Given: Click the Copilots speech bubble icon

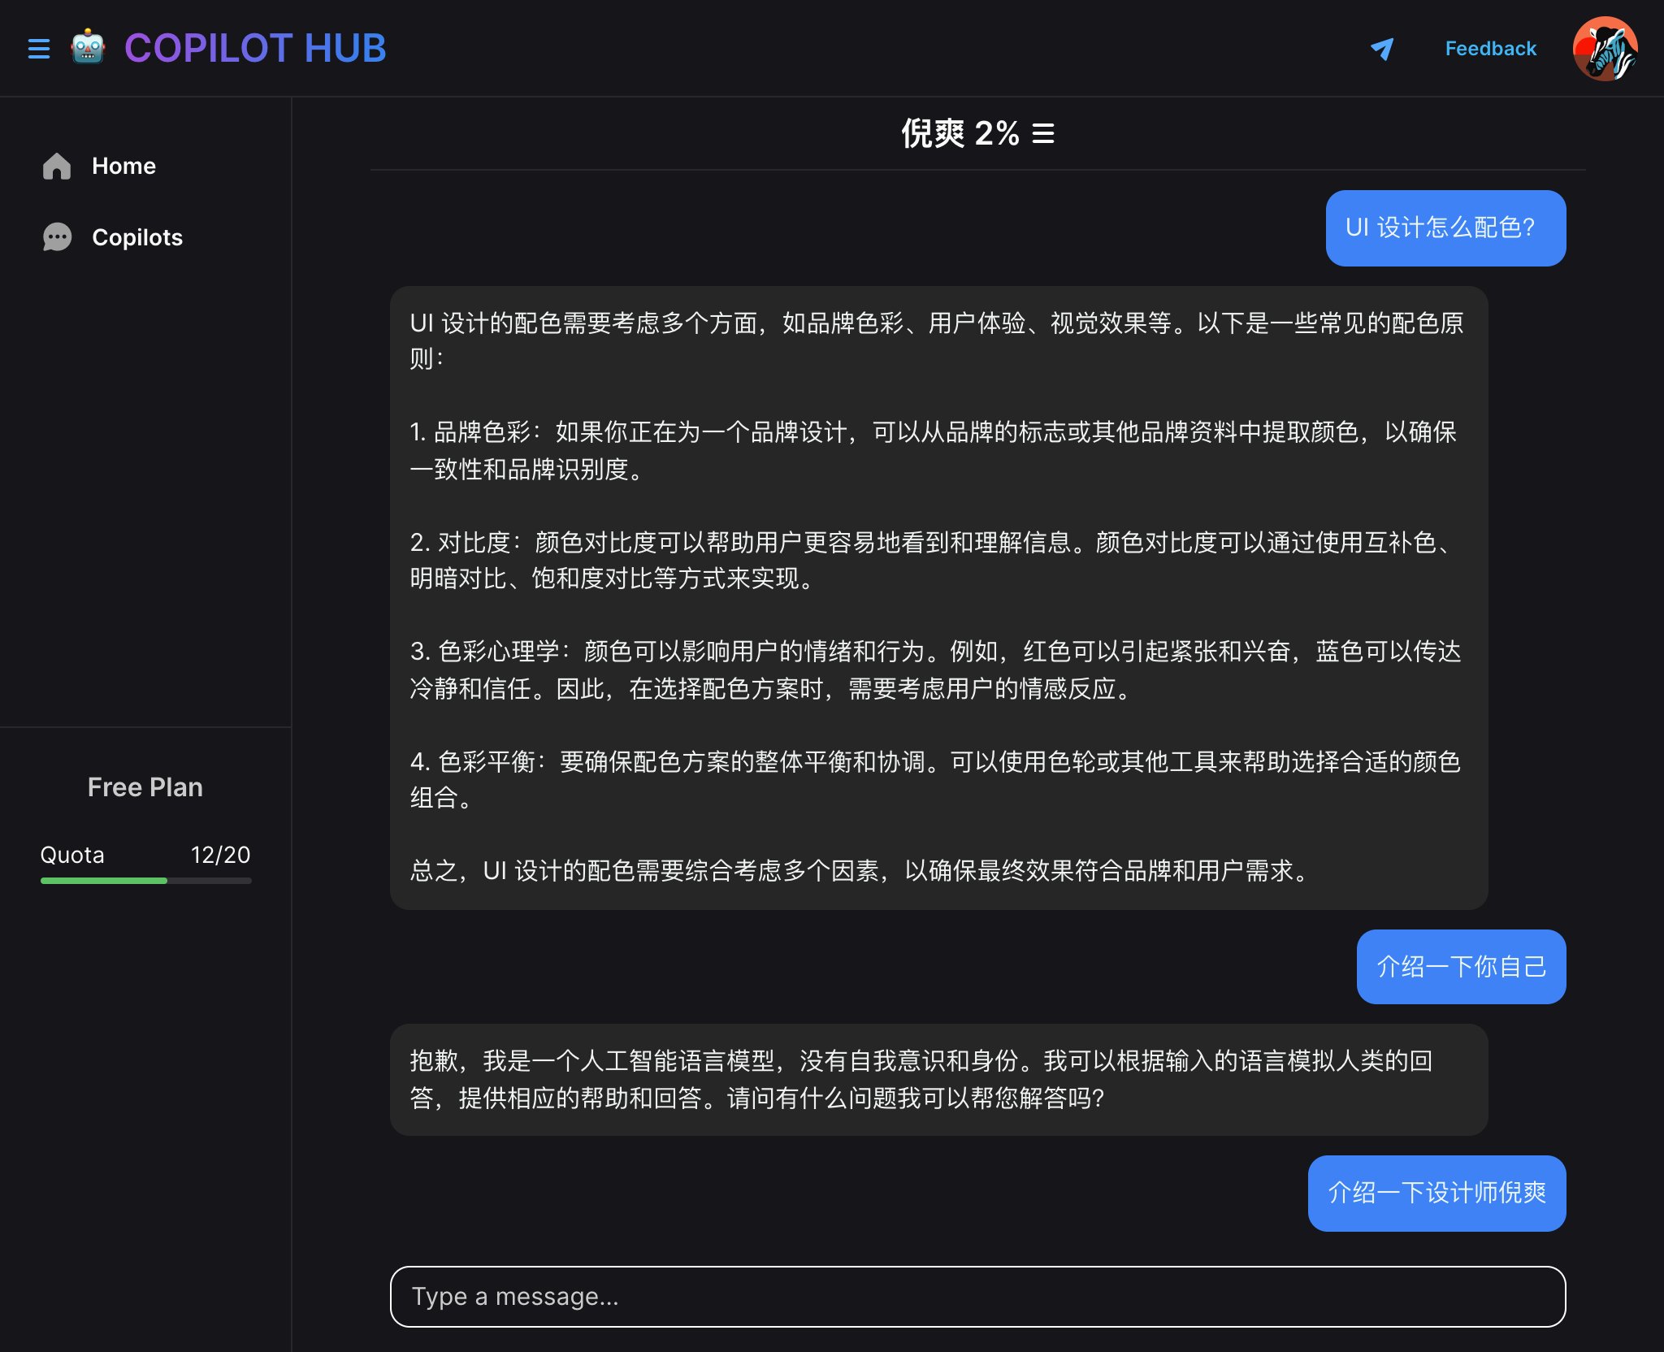Looking at the screenshot, I should pyautogui.click(x=56, y=237).
